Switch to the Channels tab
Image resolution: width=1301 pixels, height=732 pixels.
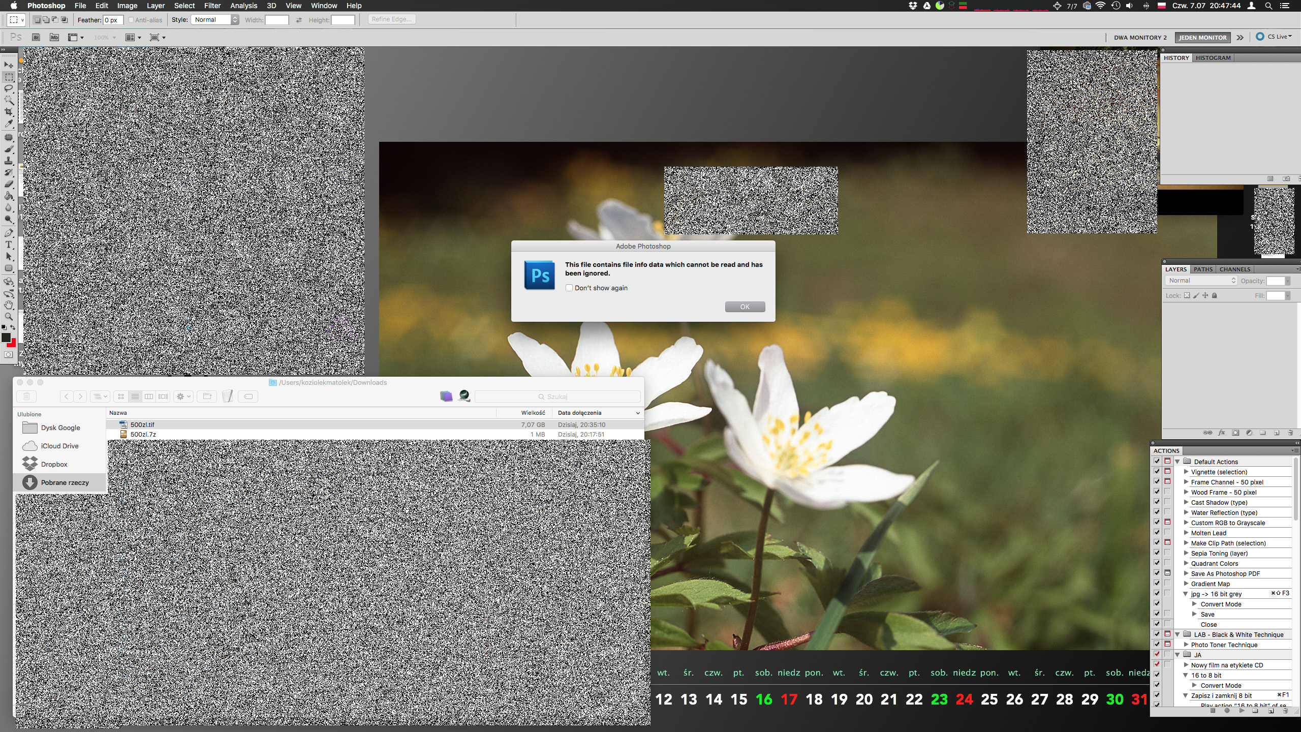[1234, 269]
